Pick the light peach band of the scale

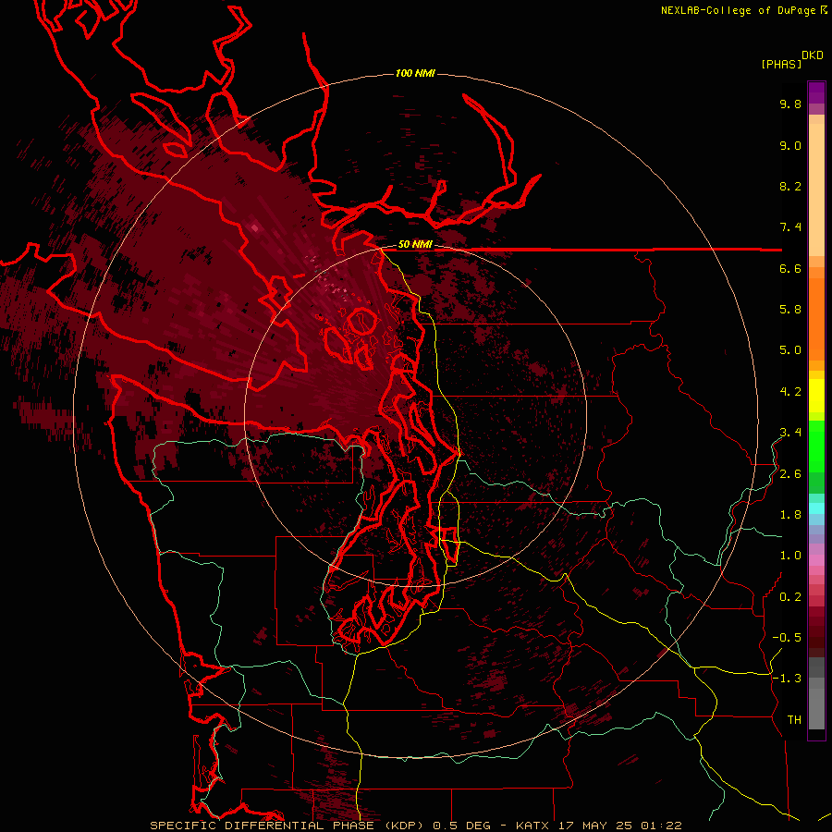pos(816,190)
